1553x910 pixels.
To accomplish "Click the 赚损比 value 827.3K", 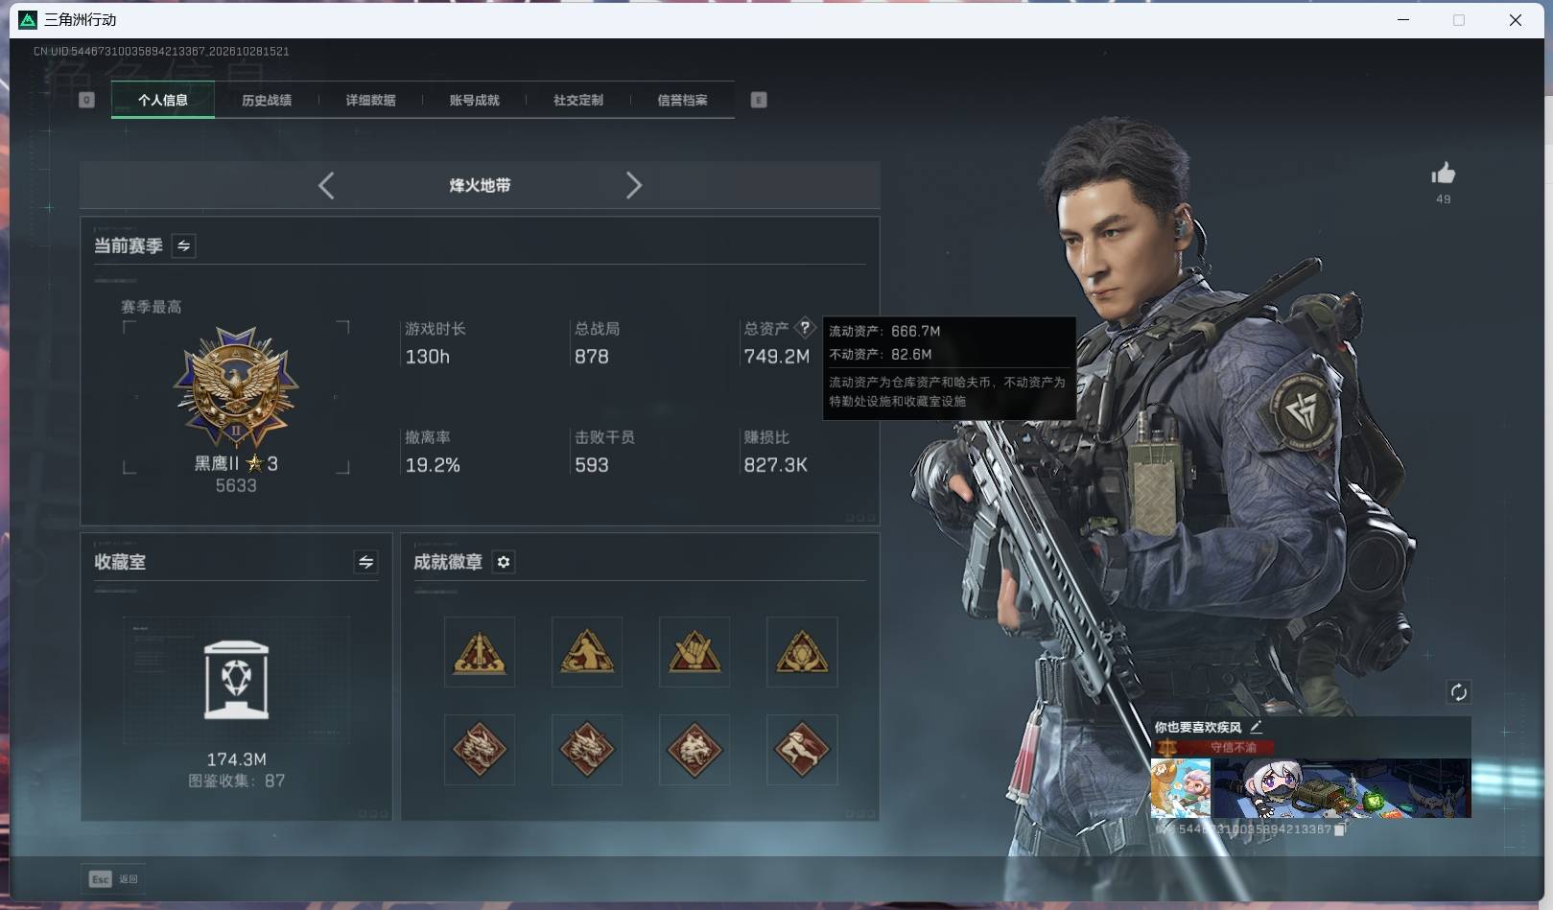I will point(775,465).
